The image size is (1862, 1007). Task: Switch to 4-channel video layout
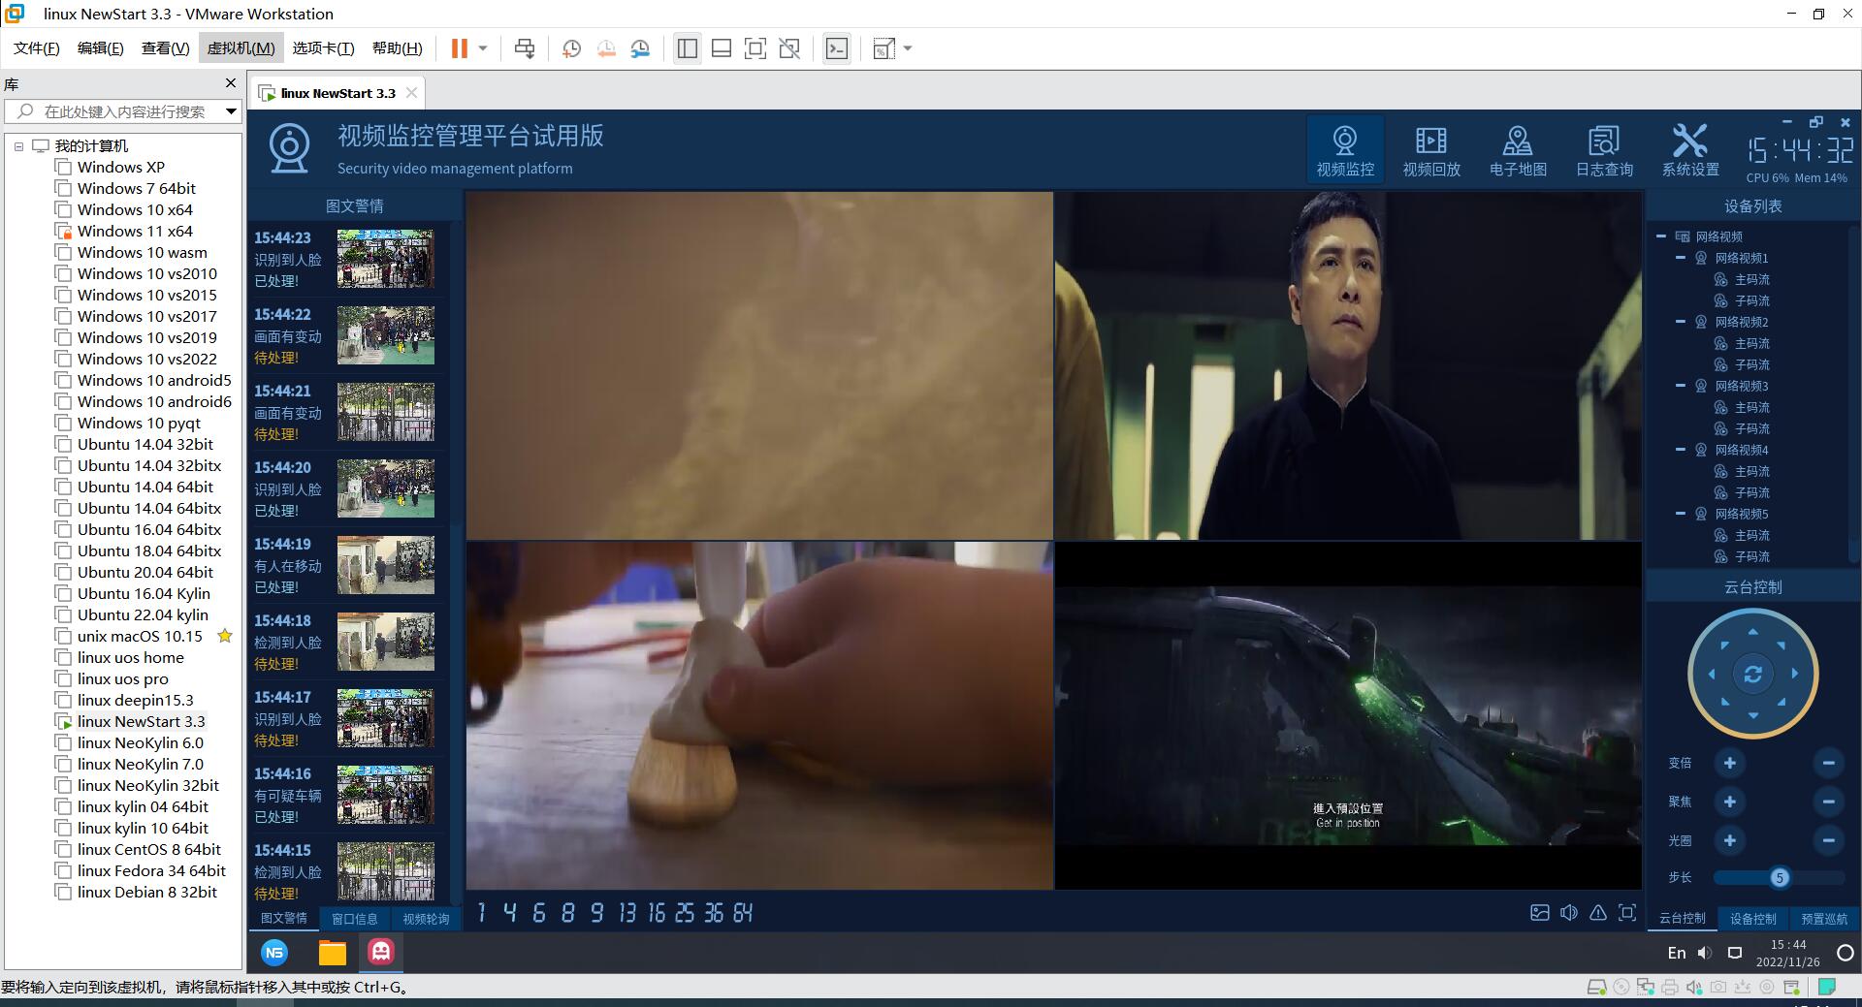[x=510, y=913]
